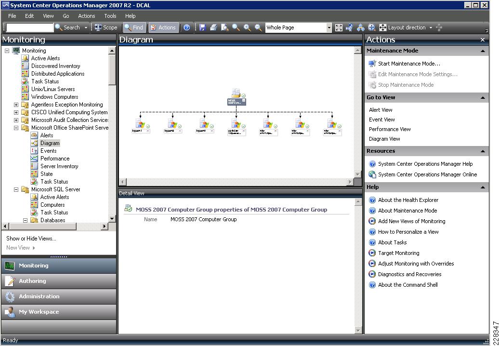Screen dimensions: 499x346
Task: Click the System Center Operations Manager Online globe icon
Action: (x=372, y=174)
